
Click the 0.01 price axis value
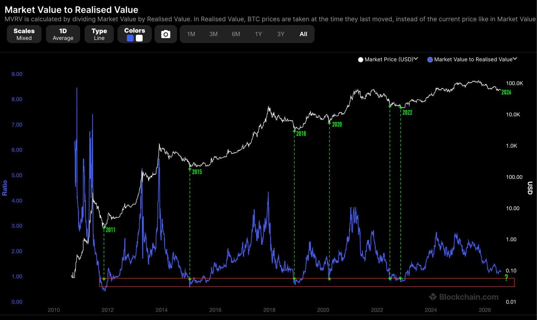point(511,302)
